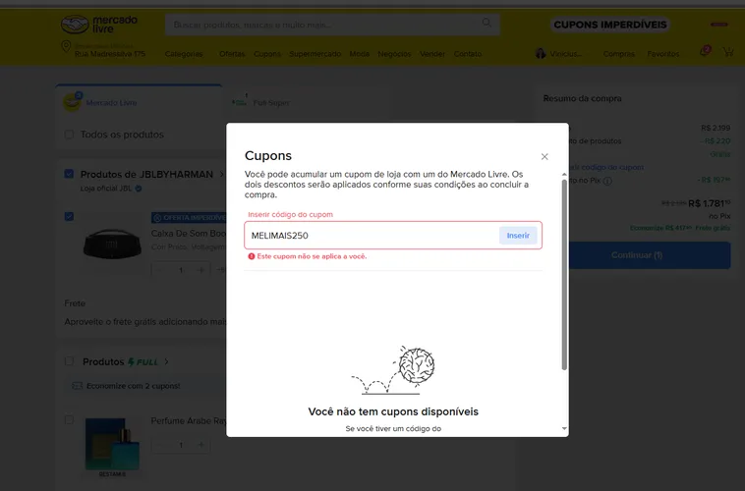Switch to the Full Super tab

[271, 102]
